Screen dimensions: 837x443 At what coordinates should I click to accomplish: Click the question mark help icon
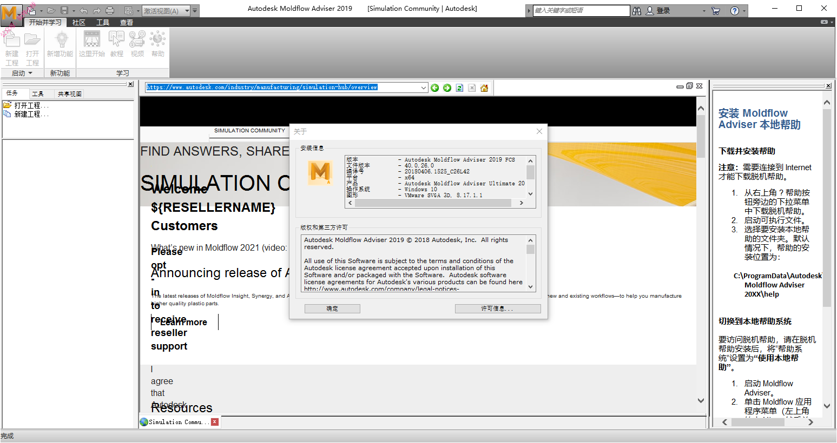click(735, 10)
